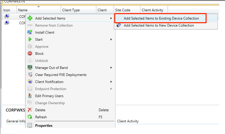Viewport: 225px width, 134px height.
Task: Click the first device row's computer icon
Action: pos(7,16)
